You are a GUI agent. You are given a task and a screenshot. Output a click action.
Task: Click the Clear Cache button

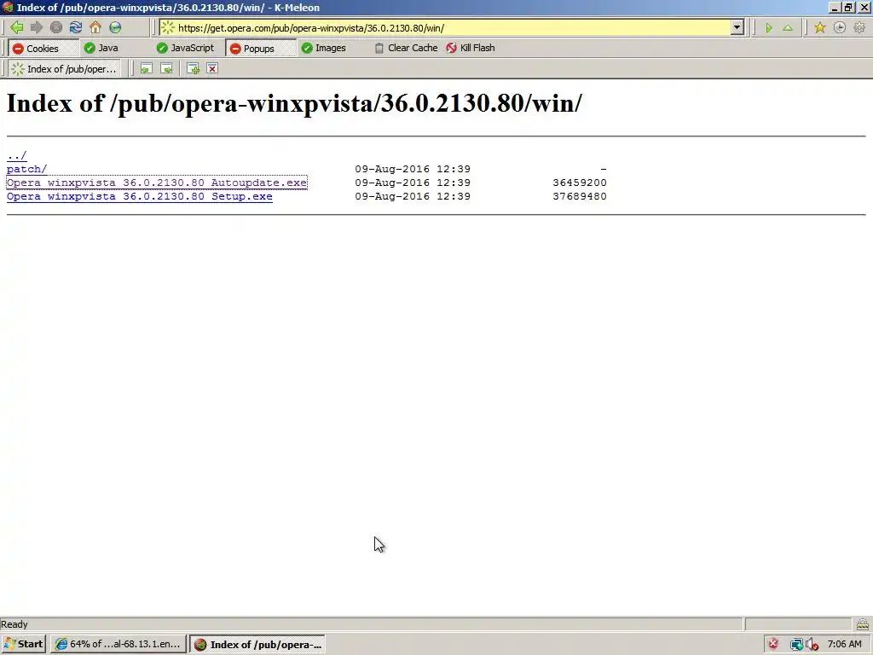[406, 48]
